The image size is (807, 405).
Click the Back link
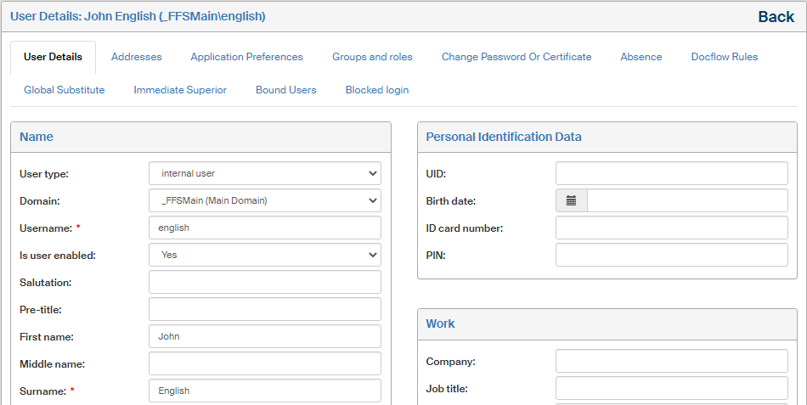776,17
